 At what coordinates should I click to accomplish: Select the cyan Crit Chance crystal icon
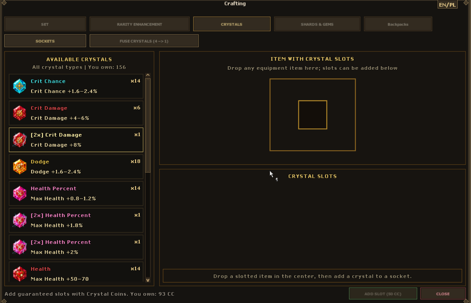click(x=20, y=86)
